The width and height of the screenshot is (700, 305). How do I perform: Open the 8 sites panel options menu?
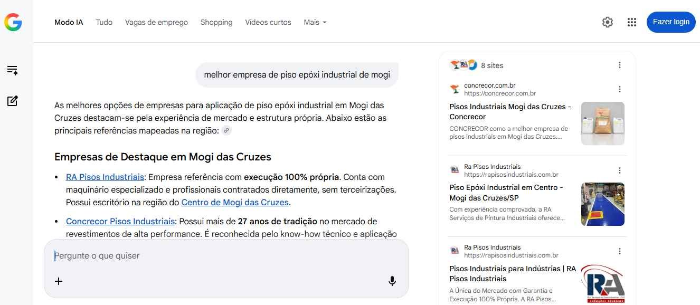tap(620, 65)
